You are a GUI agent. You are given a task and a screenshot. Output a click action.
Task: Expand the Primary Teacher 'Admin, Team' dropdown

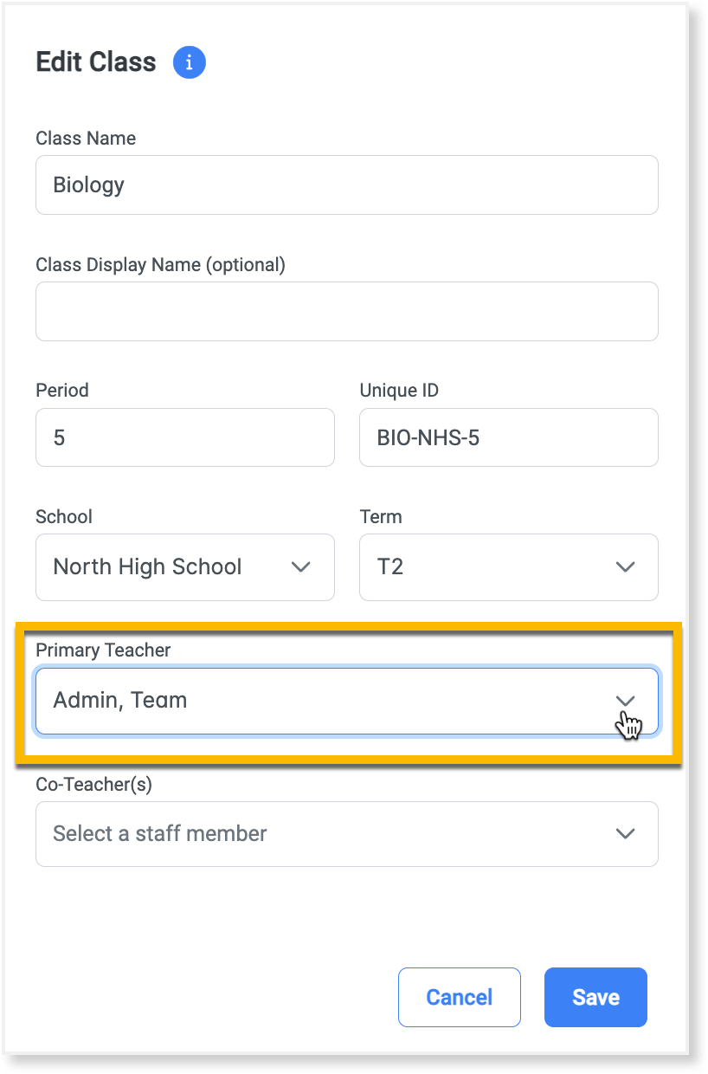point(329,700)
